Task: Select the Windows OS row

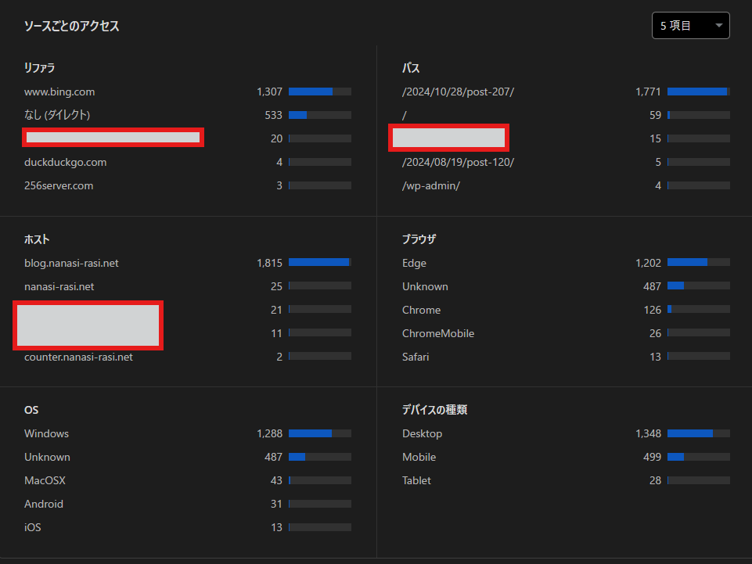Action: point(46,434)
